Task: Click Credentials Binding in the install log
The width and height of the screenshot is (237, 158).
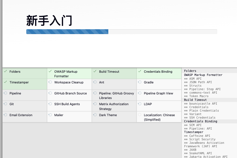Action: click(x=201, y=121)
